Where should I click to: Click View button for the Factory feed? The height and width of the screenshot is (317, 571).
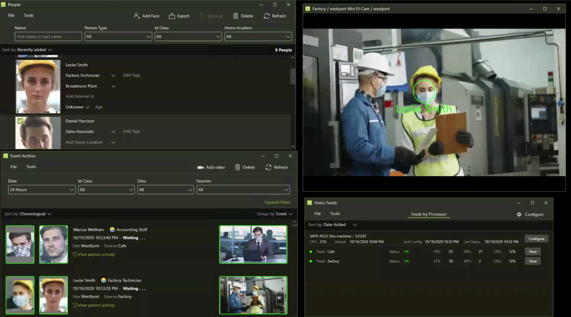click(532, 261)
